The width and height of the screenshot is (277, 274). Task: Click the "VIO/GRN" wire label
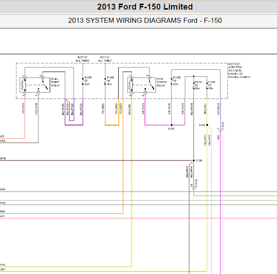click(x=36, y=109)
